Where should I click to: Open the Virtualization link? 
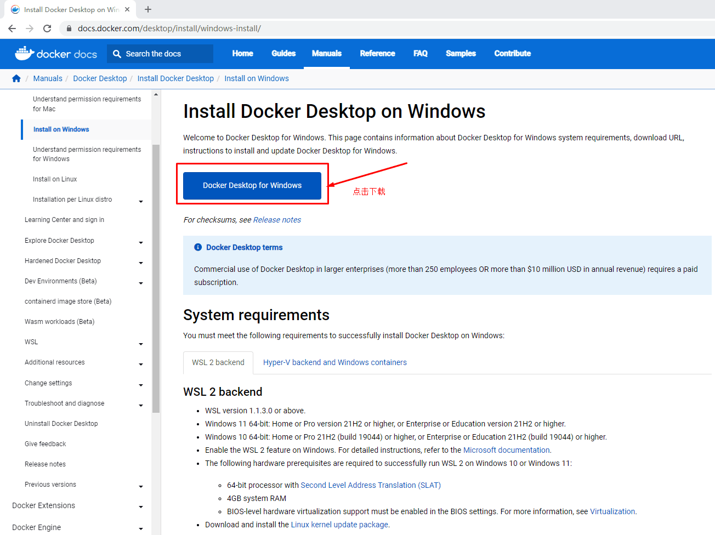[x=612, y=511]
